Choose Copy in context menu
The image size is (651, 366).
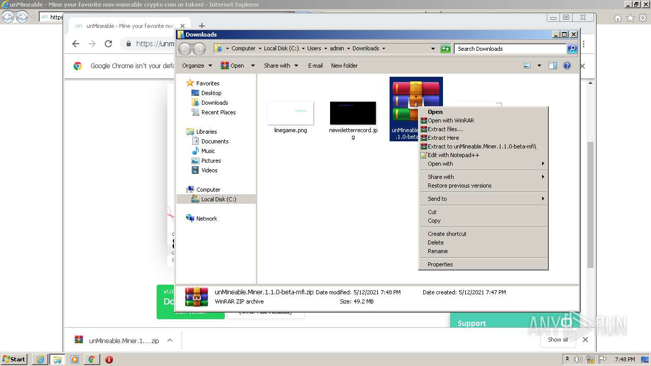[x=434, y=221]
